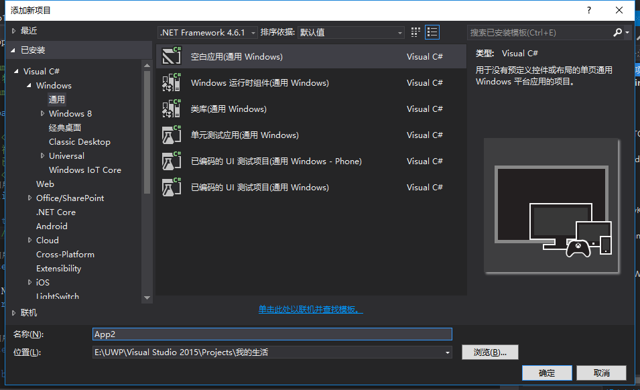Select the LightSwitch category

58,296
